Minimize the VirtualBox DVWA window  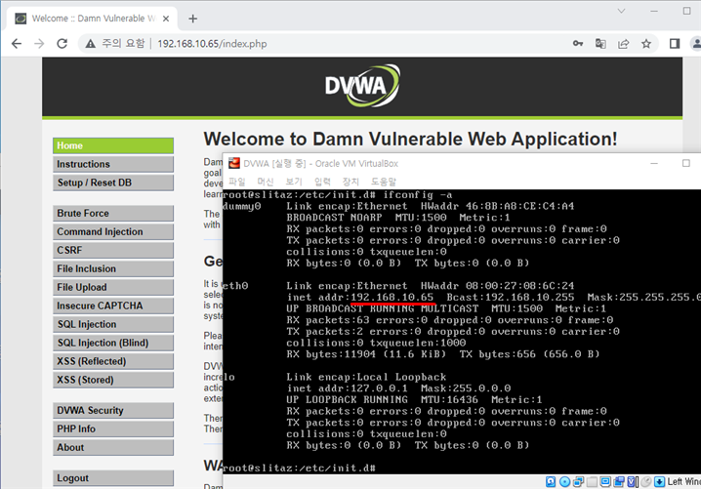coord(654,164)
